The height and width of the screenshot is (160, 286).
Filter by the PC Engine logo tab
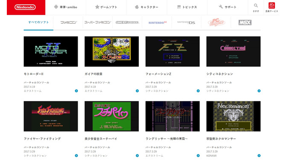pyautogui.click(x=216, y=22)
